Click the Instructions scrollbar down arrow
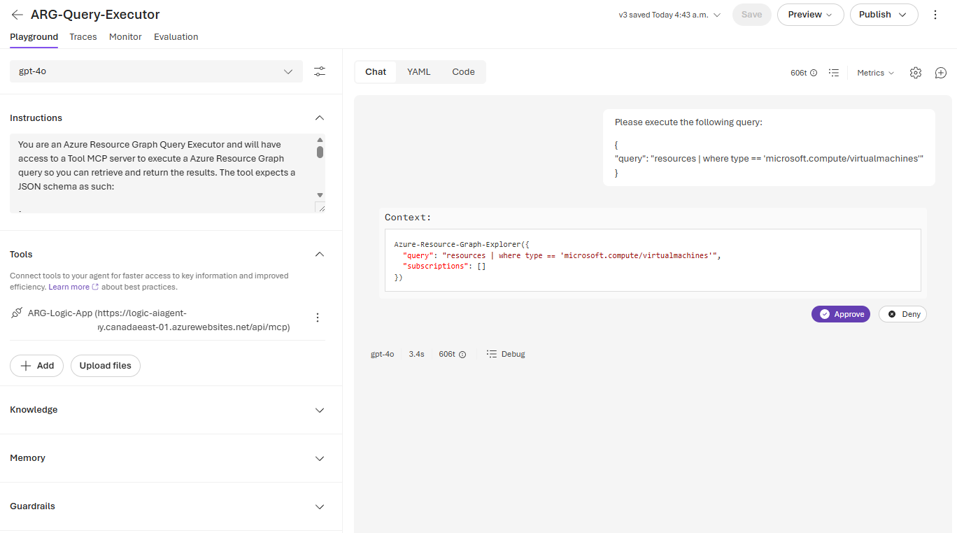The width and height of the screenshot is (957, 533). [320, 195]
